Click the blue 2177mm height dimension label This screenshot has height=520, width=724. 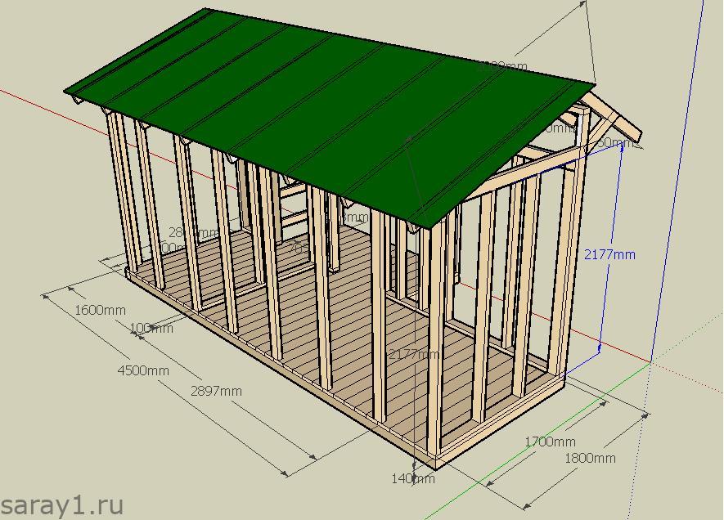(x=609, y=254)
